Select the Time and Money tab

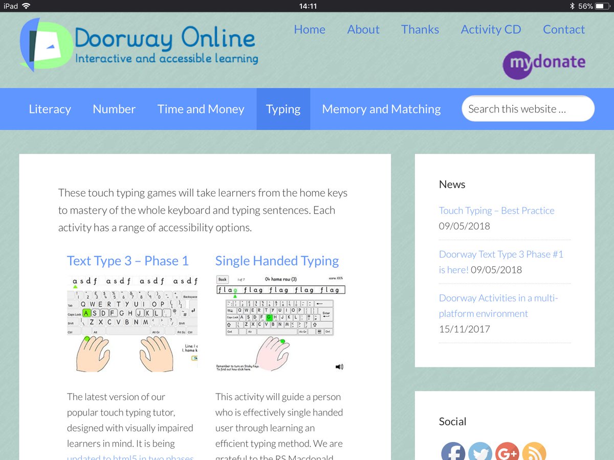(201, 109)
